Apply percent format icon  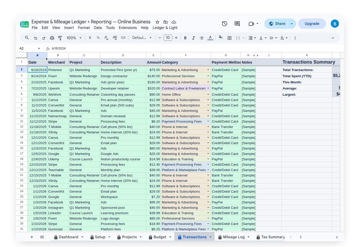point(98,38)
